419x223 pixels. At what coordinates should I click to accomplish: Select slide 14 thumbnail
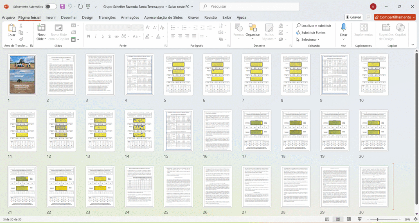[x=139, y=131]
